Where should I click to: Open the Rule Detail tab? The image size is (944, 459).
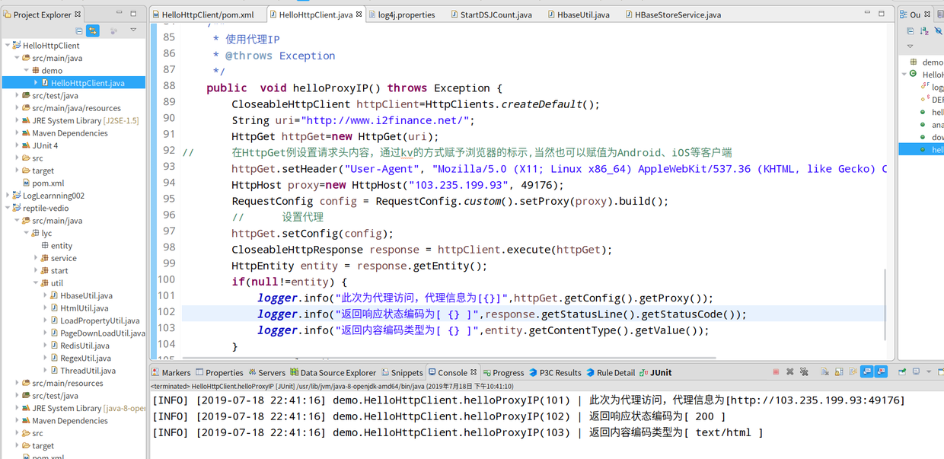point(610,372)
